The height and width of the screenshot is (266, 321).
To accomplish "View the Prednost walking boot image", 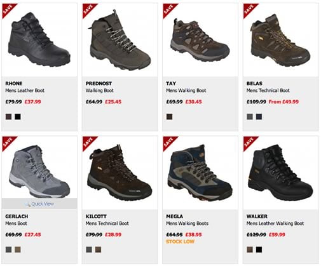I will [119, 40].
